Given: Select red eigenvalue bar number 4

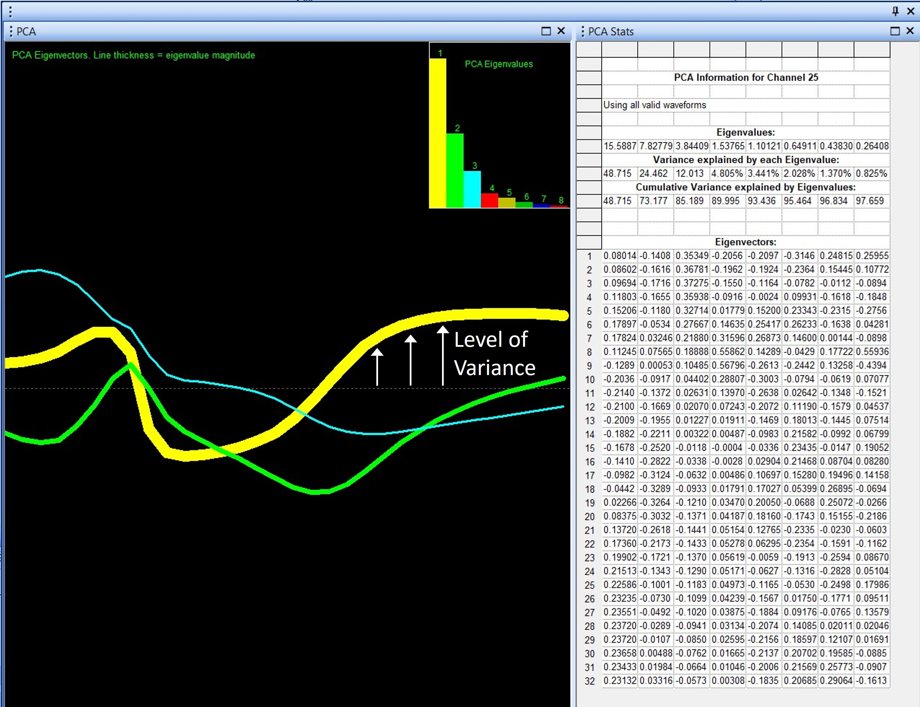Looking at the screenshot, I should (x=489, y=200).
